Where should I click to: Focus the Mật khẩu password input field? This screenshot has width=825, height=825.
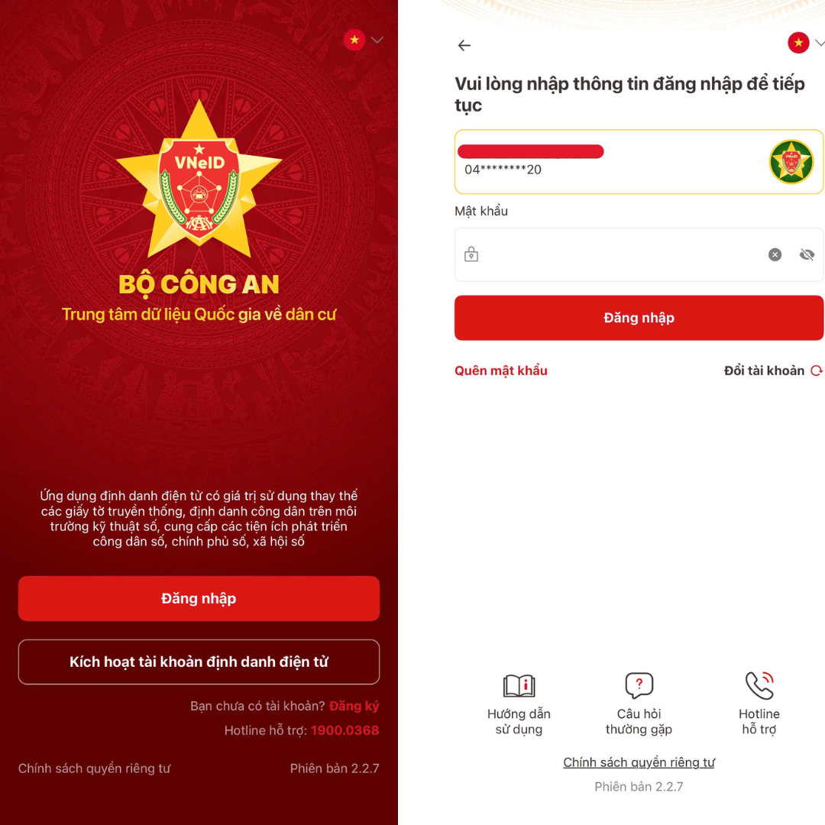[x=639, y=254]
